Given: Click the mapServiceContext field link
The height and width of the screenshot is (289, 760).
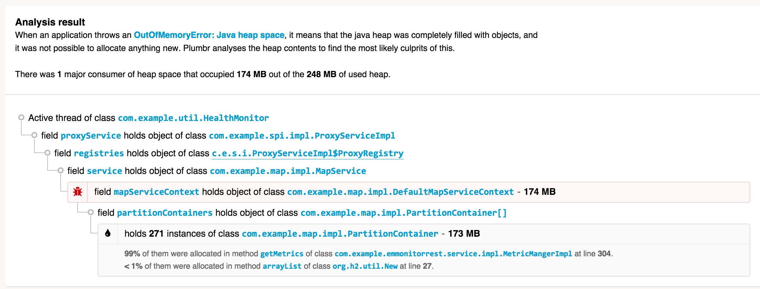Looking at the screenshot, I should pos(156,192).
